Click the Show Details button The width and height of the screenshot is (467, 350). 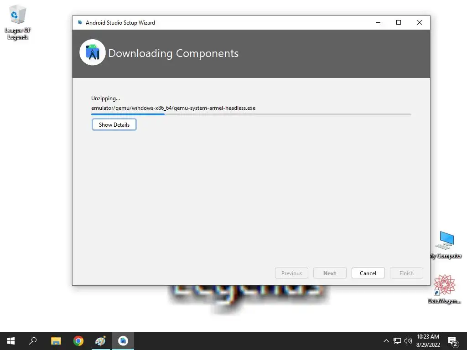click(x=114, y=124)
